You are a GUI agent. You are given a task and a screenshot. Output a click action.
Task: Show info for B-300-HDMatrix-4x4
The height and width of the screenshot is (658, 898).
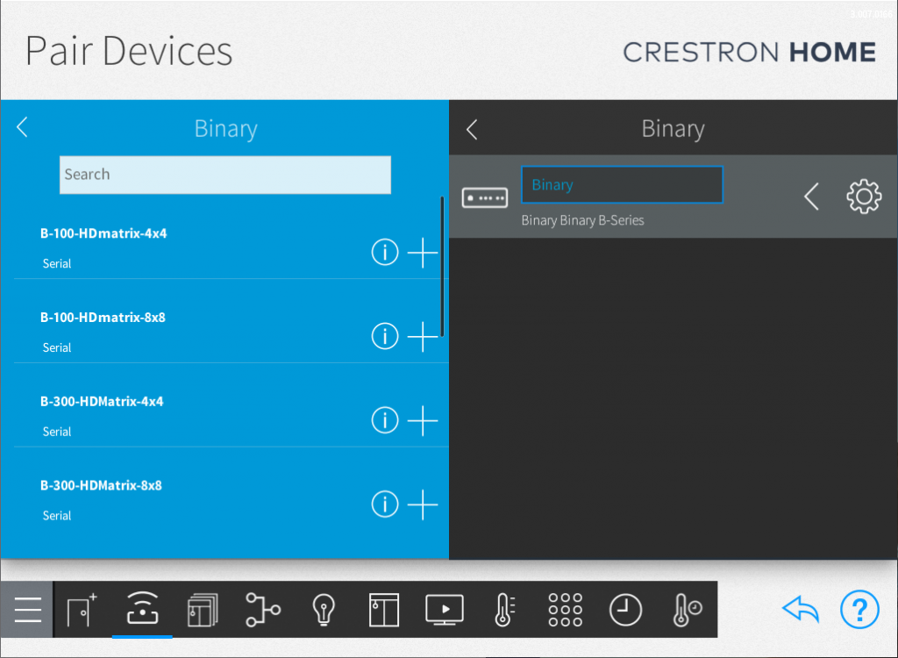385,420
